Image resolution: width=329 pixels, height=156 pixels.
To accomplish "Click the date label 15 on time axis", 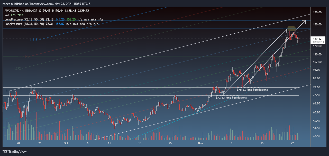I will (262, 143).
